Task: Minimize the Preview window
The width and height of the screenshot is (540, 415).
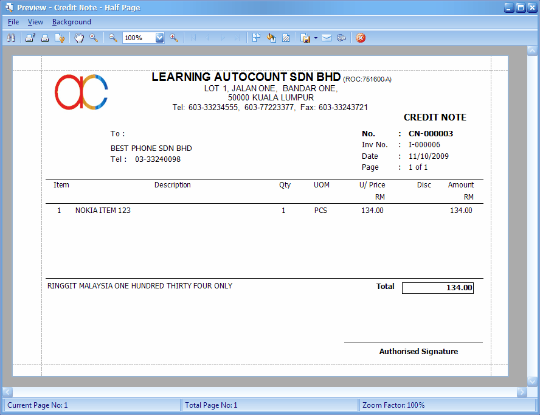Action: [510, 7]
